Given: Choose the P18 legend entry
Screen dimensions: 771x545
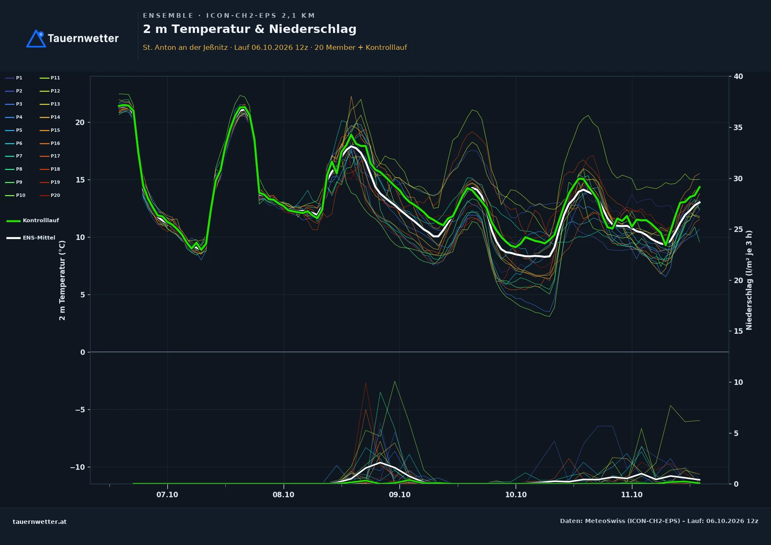Looking at the screenshot, I should click(50, 169).
